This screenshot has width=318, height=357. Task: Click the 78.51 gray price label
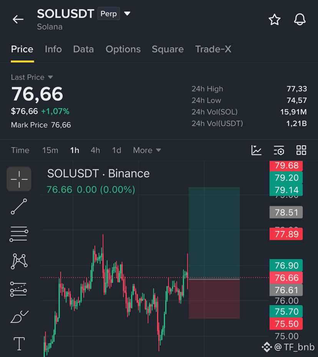[x=286, y=212]
